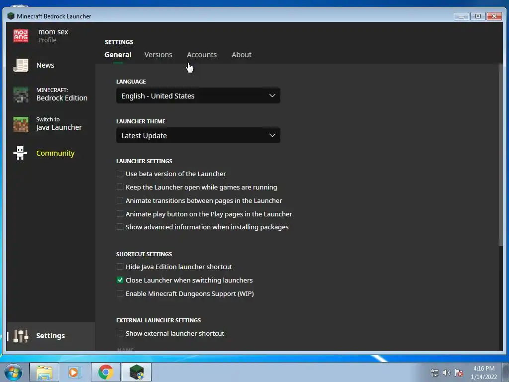Click the Mojang Studios profile icon
The image size is (509, 382).
(x=21, y=36)
